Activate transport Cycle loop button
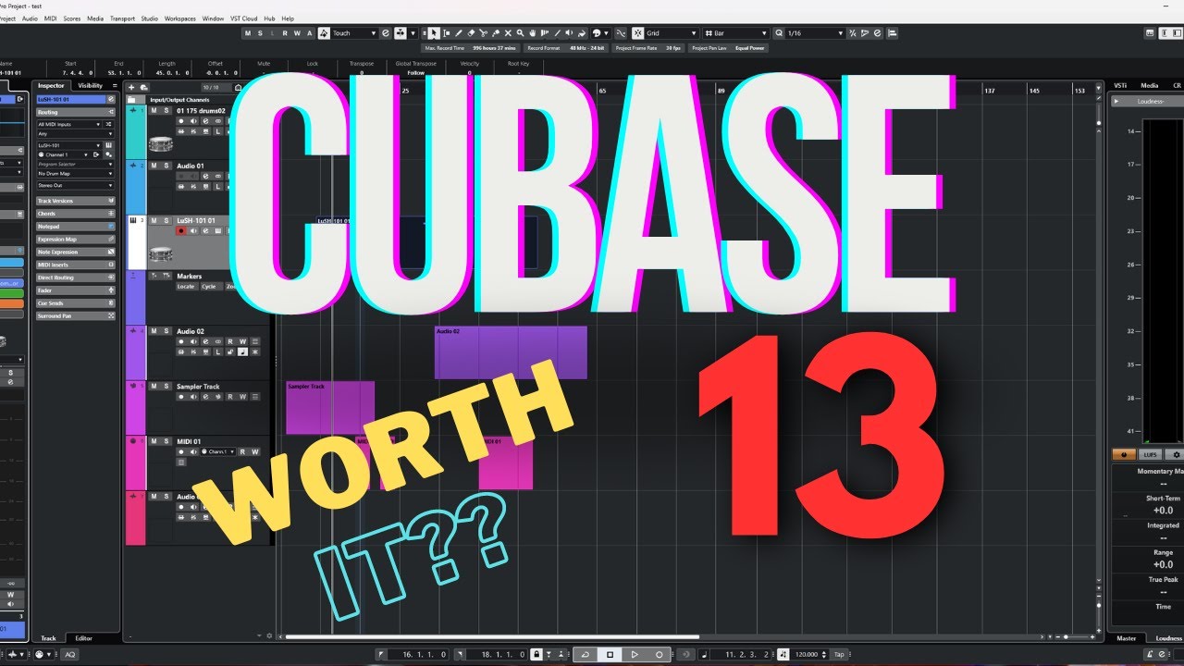This screenshot has height=666, width=1184. (x=586, y=654)
